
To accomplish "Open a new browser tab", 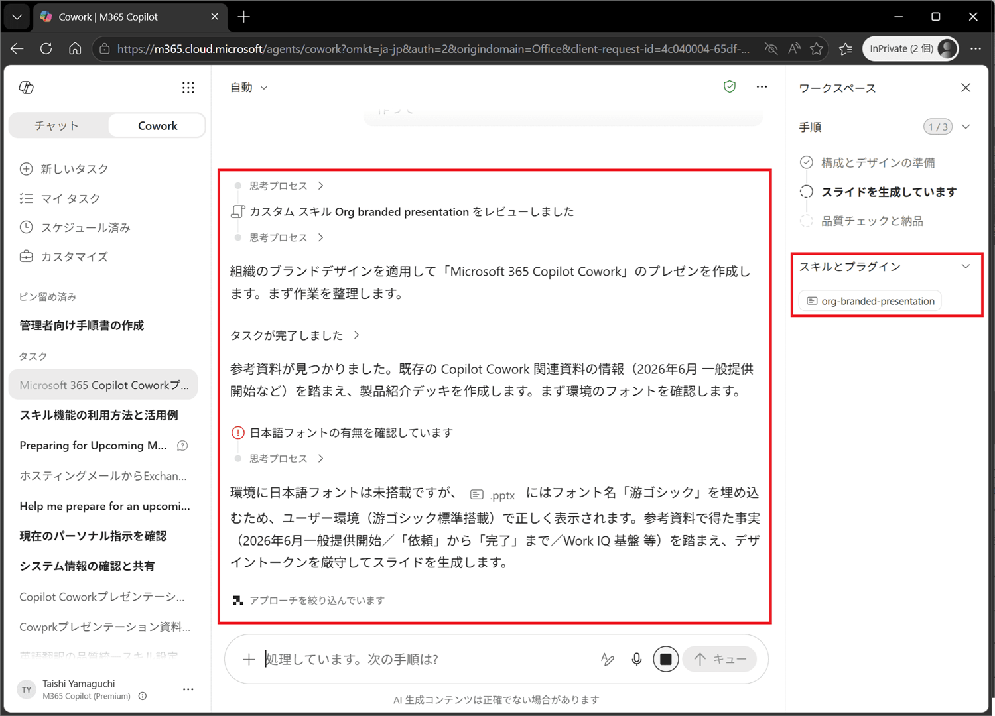I will tap(244, 17).
